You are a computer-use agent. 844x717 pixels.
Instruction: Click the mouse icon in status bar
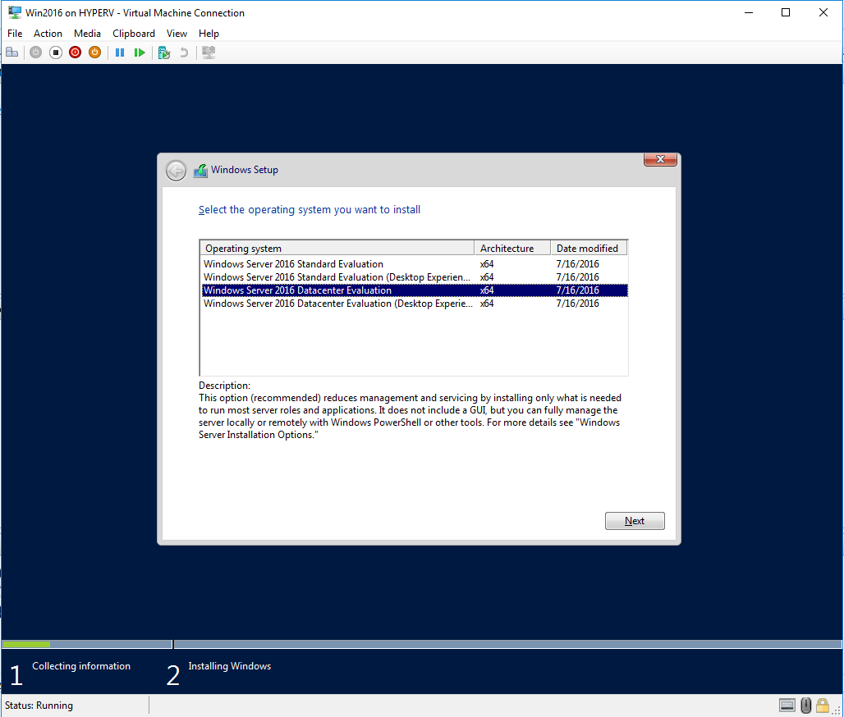coord(805,706)
